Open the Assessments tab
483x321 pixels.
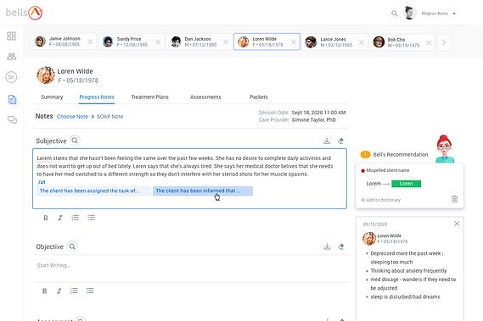tap(205, 97)
